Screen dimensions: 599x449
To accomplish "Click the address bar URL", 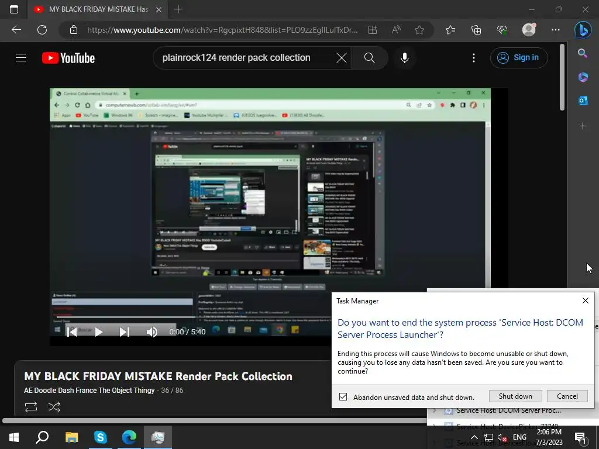I will [x=222, y=30].
